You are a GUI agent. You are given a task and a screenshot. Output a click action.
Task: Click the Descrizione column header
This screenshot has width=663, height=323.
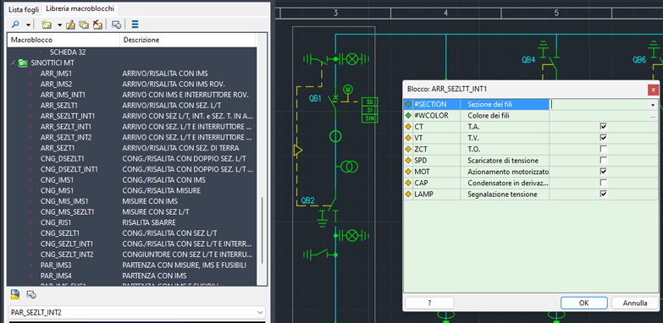point(188,40)
